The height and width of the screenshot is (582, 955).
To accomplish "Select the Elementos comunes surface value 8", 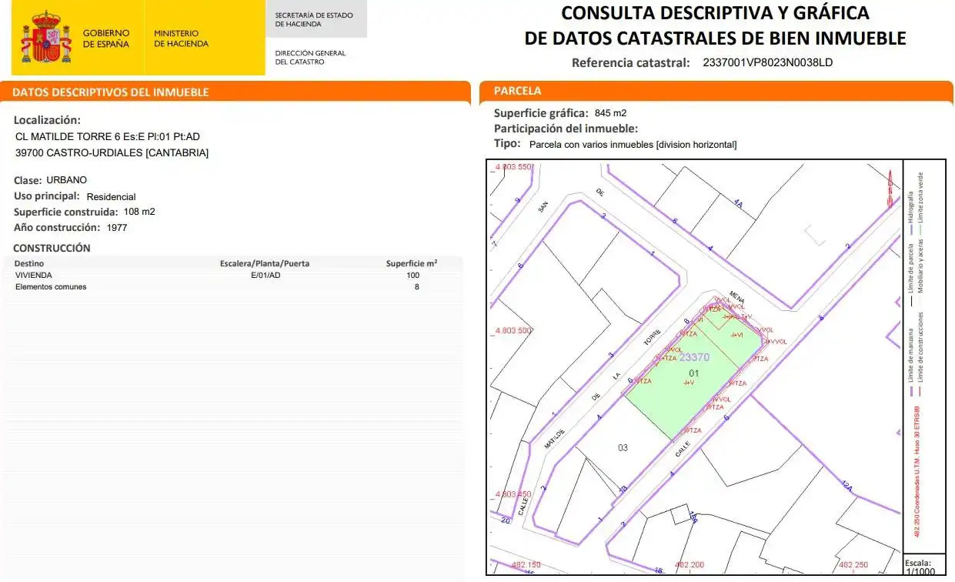I will (x=416, y=286).
